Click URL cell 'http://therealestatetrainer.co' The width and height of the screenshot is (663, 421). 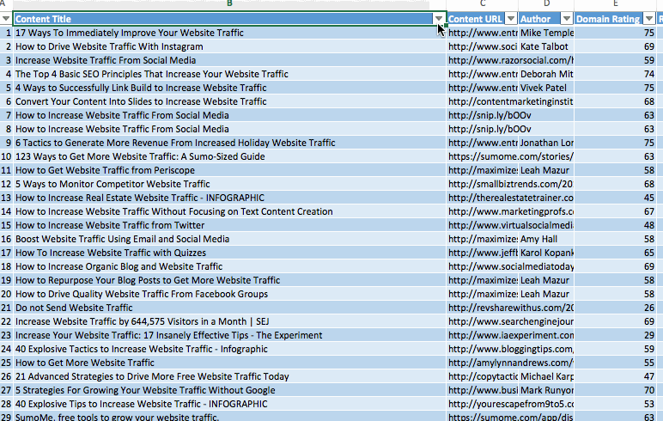click(510, 198)
